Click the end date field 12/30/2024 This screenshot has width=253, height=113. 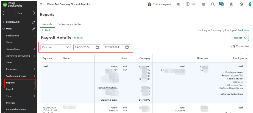[116, 47]
